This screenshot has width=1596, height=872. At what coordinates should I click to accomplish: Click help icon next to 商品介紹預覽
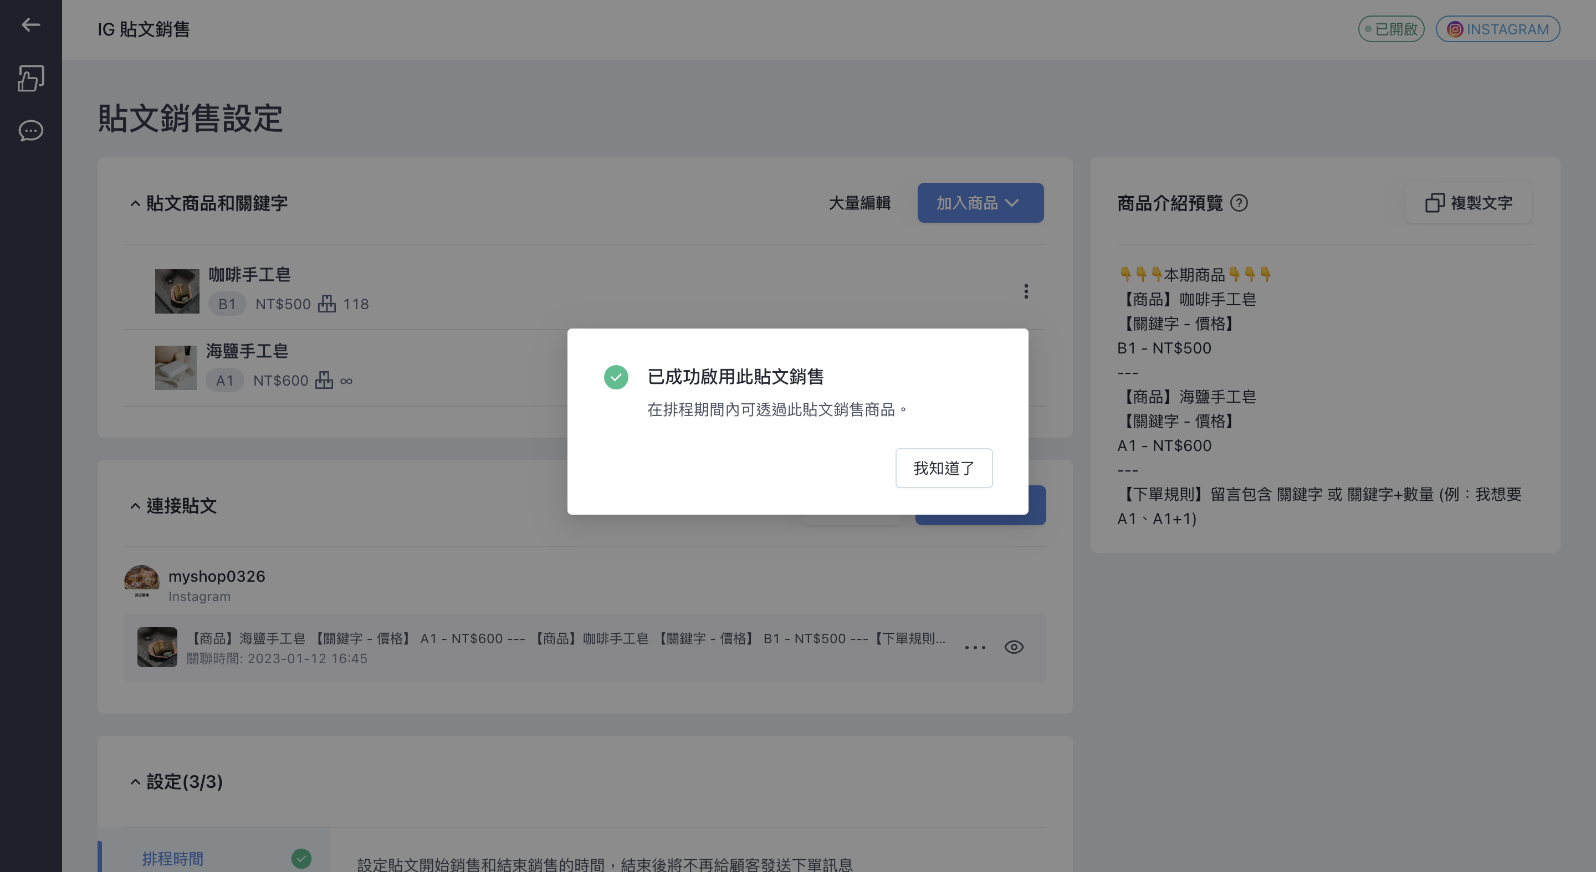1239,203
